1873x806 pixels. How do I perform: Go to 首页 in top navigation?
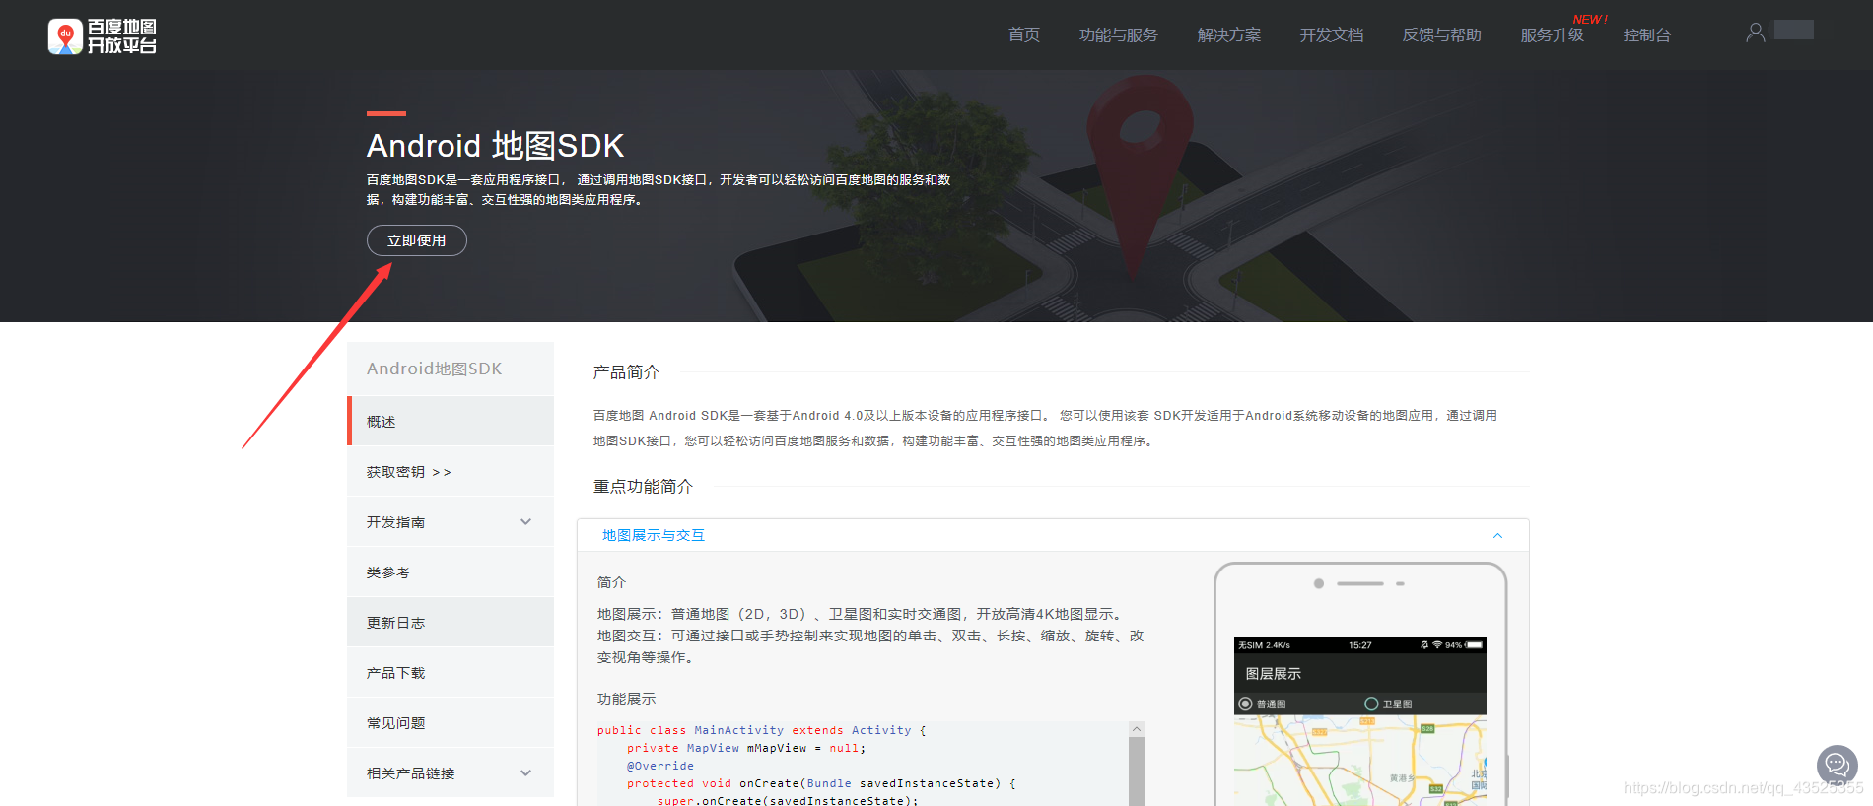(1024, 35)
